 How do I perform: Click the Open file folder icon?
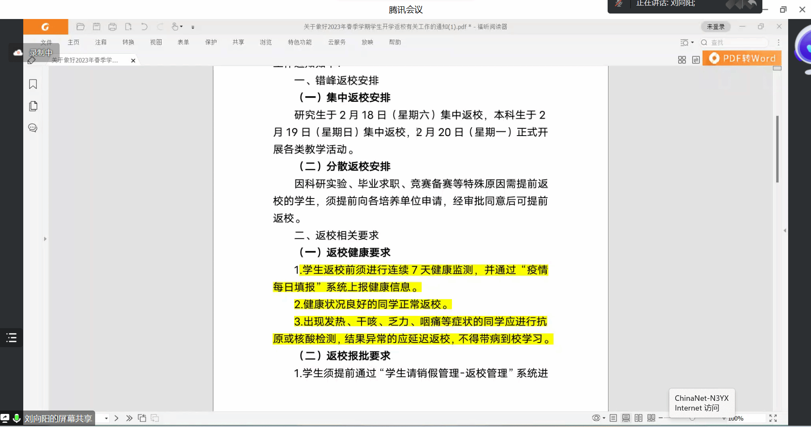80,27
